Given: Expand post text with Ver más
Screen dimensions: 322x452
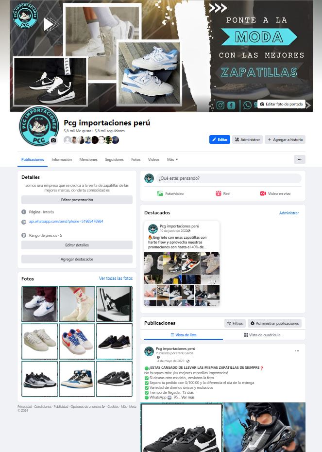Looking at the screenshot, I should [x=188, y=397].
